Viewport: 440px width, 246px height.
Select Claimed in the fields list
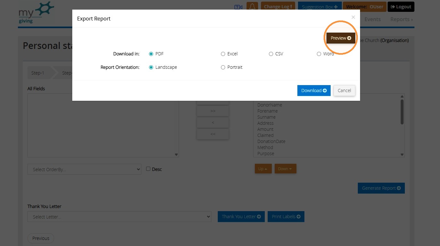pyautogui.click(x=265, y=135)
